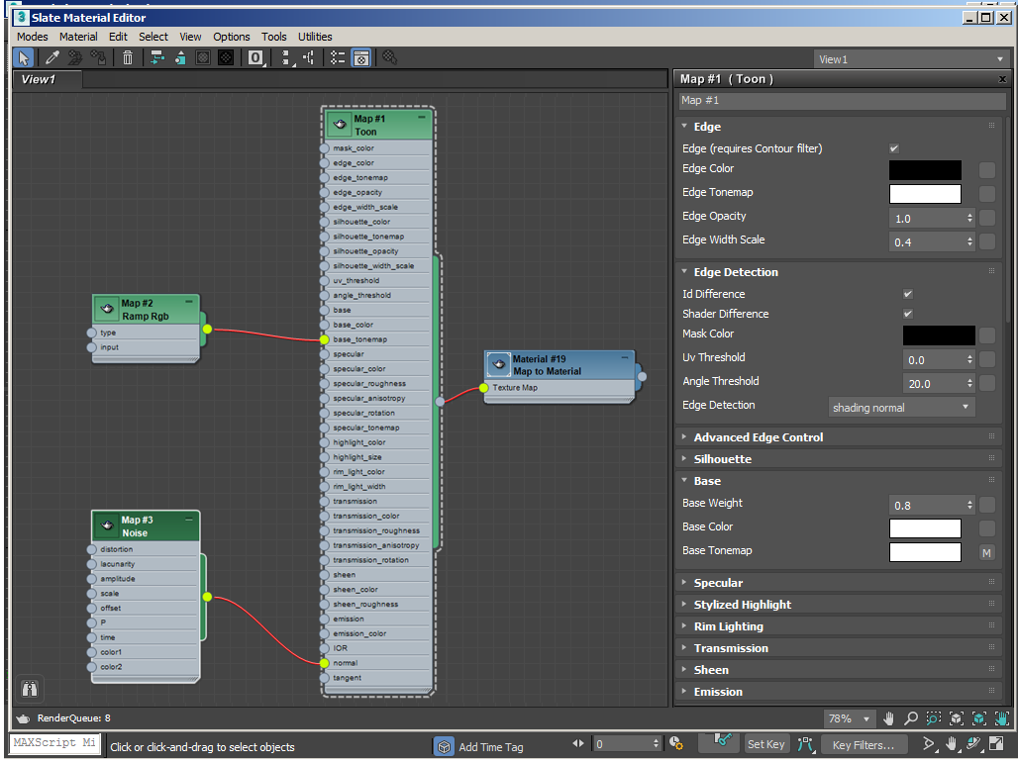Click the Map #1 name field
Image resolution: width=1018 pixels, height=764 pixels.
[842, 101]
